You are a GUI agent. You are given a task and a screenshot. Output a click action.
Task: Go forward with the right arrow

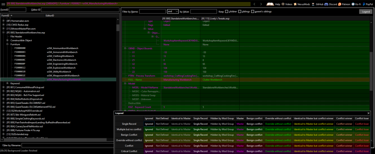pyautogui.click(x=261, y=4)
